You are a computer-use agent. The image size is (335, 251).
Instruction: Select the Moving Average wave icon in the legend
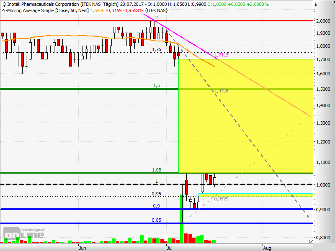tap(4, 10)
